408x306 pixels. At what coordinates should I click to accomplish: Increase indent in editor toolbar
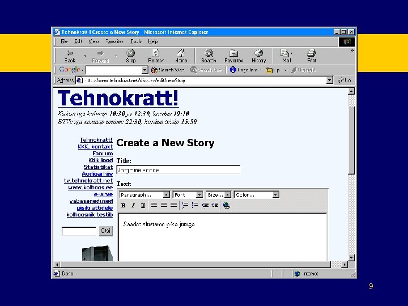215,205
